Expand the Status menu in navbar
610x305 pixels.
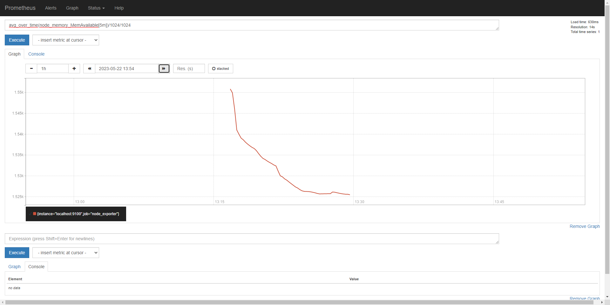96,8
